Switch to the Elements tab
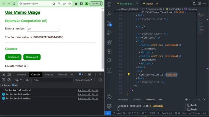The image size is (209, 117). [x=21, y=74]
